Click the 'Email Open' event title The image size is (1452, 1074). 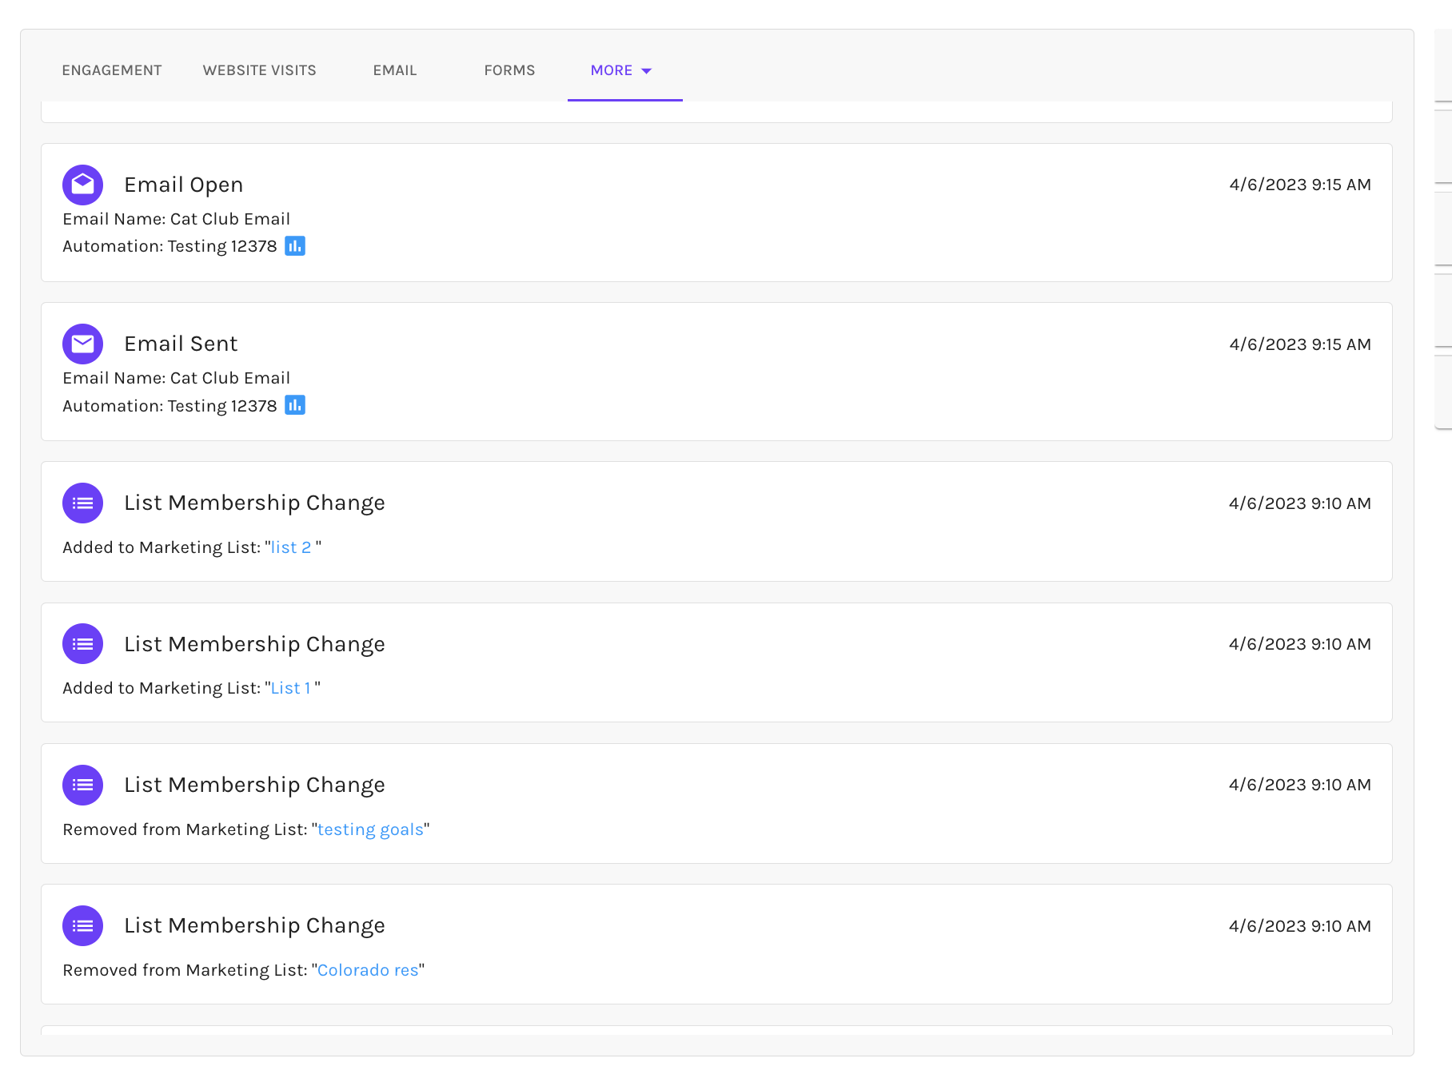(184, 185)
